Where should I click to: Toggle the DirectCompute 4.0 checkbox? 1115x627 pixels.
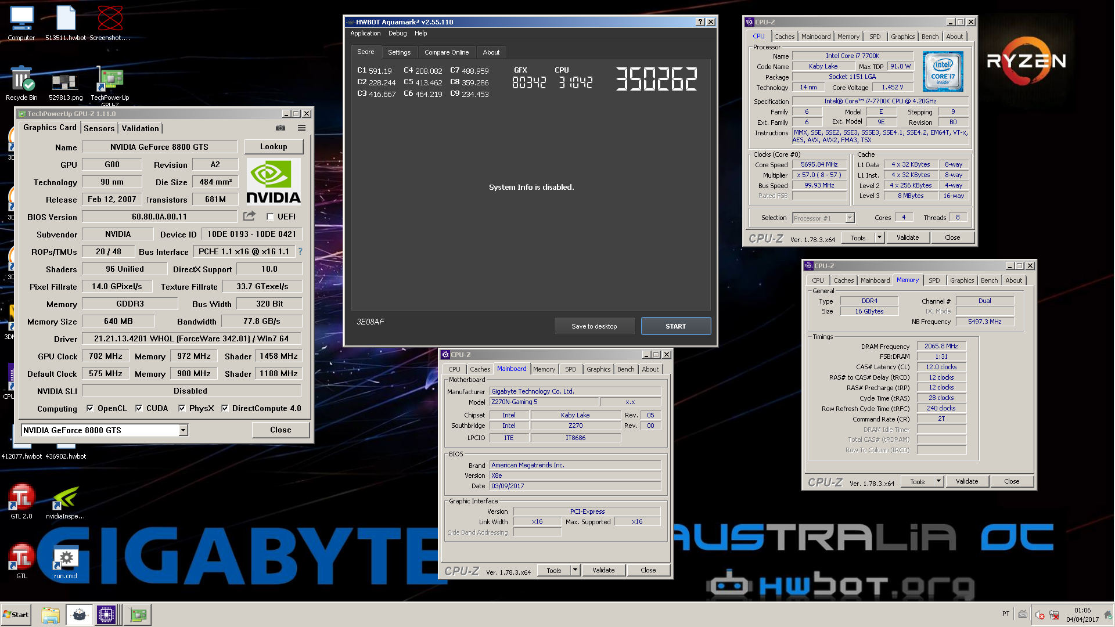(x=225, y=408)
